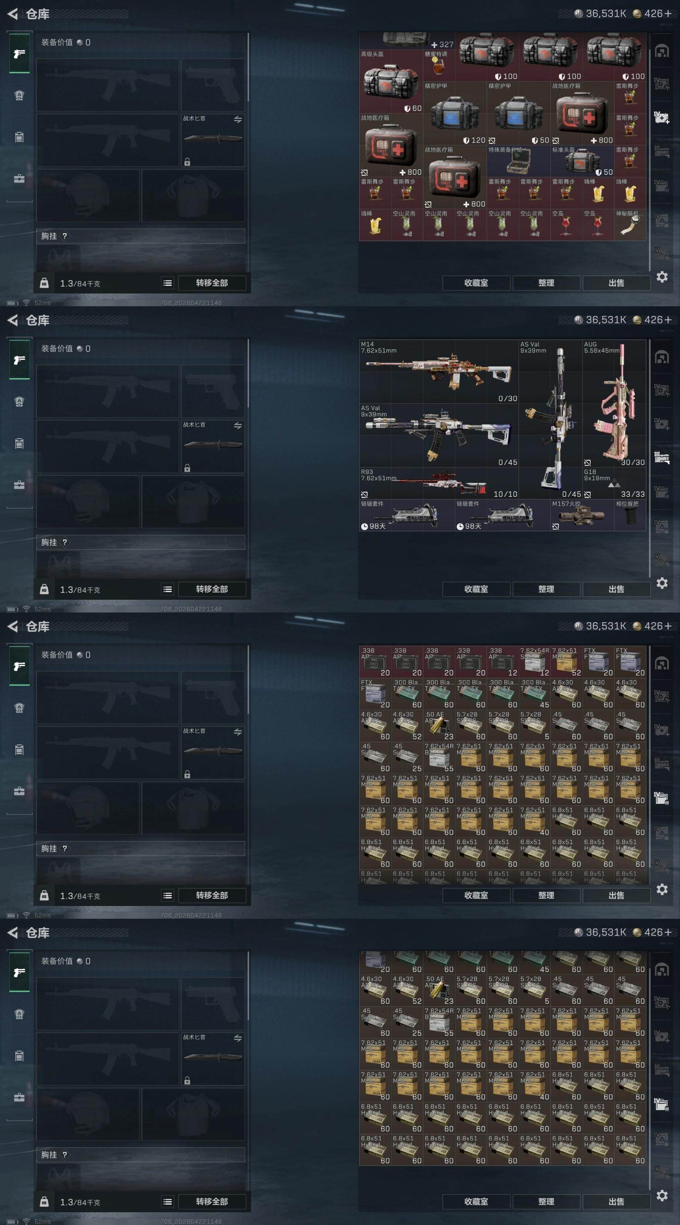Select the 相位握把 grip attachment
This screenshot has height=1225, width=680.
(x=629, y=515)
